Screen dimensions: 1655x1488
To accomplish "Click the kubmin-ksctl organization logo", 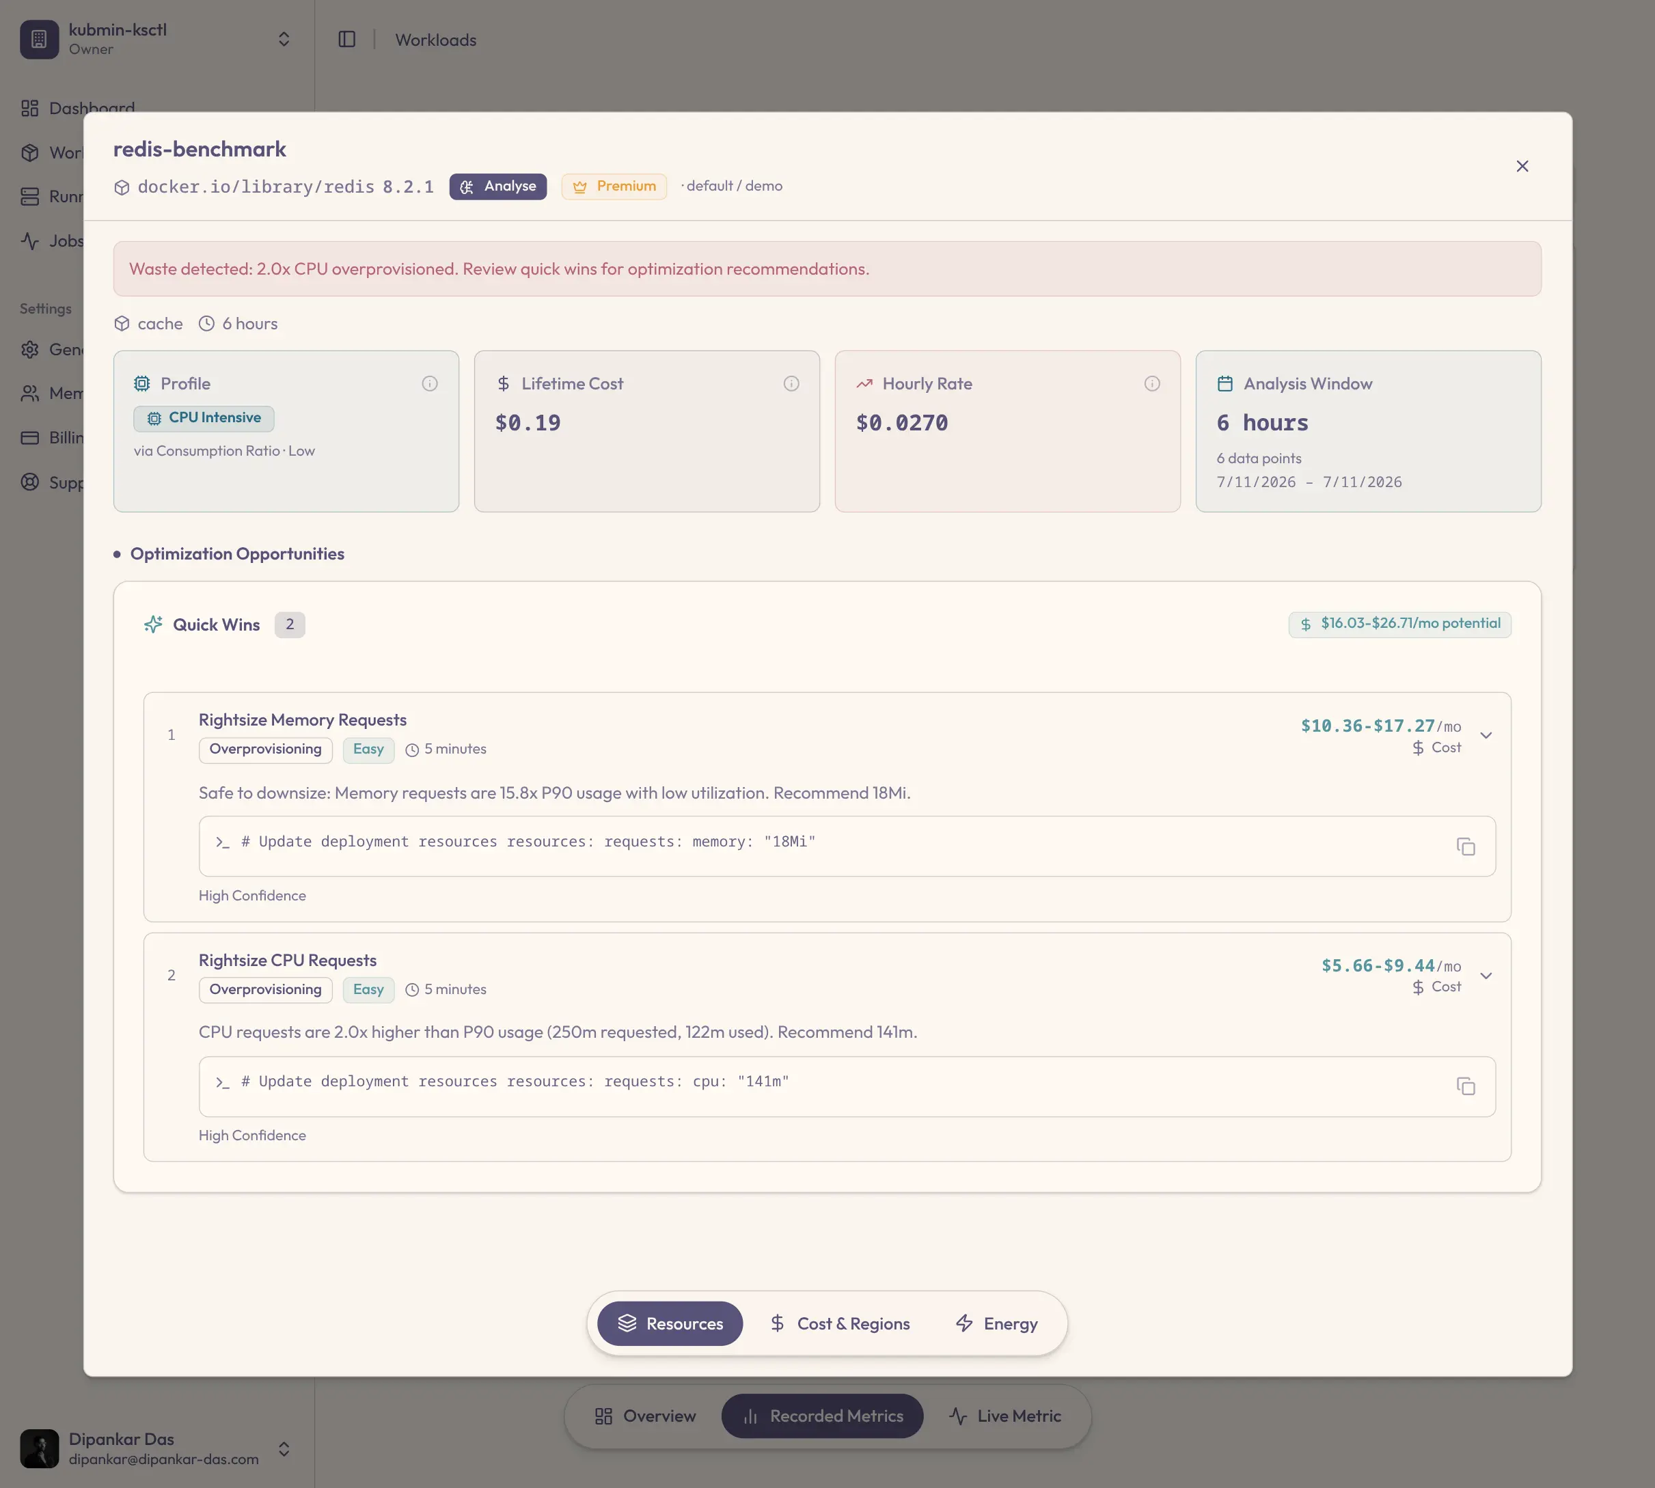I will pos(39,39).
